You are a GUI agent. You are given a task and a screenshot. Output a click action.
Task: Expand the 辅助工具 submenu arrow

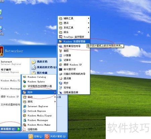tap(89, 18)
